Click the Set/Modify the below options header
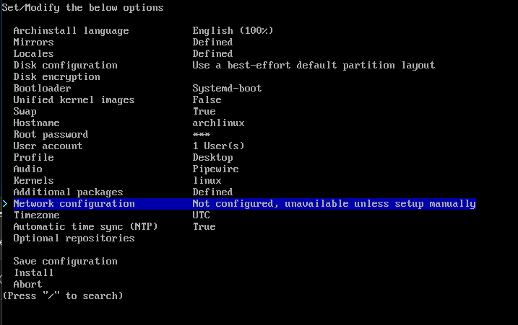Screen dimensions: 518x325 pyautogui.click(x=82, y=8)
